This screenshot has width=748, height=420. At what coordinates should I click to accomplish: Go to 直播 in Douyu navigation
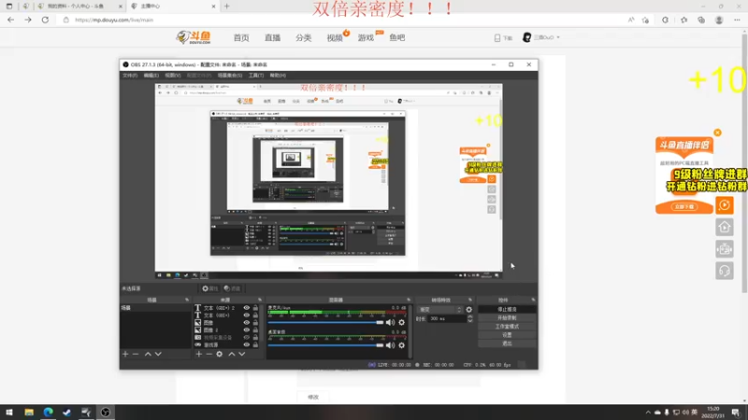272,38
